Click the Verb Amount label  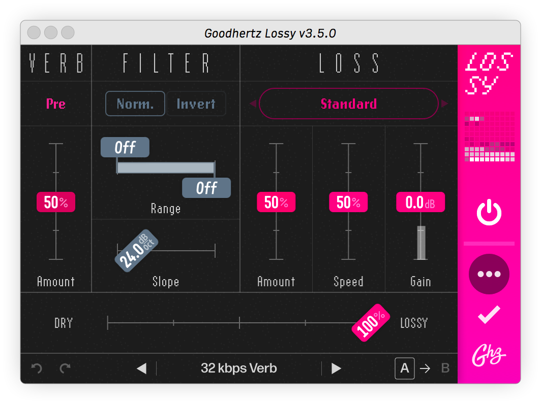(x=56, y=282)
